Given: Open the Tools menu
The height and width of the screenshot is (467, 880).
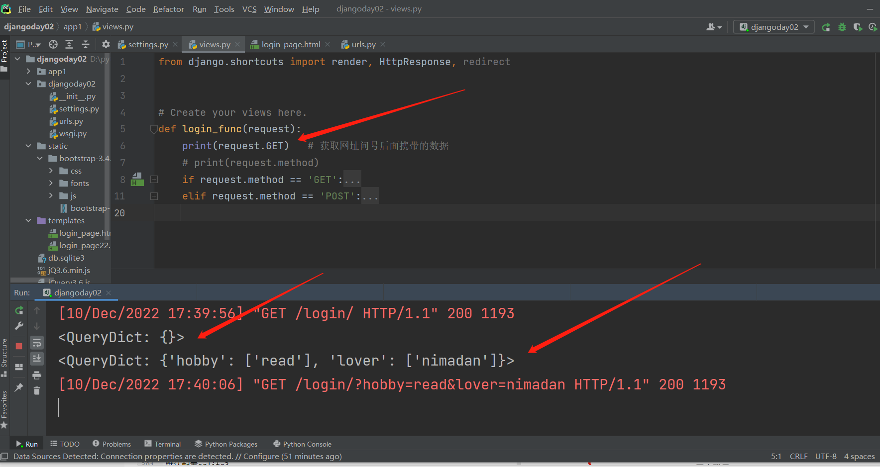Looking at the screenshot, I should [x=224, y=9].
